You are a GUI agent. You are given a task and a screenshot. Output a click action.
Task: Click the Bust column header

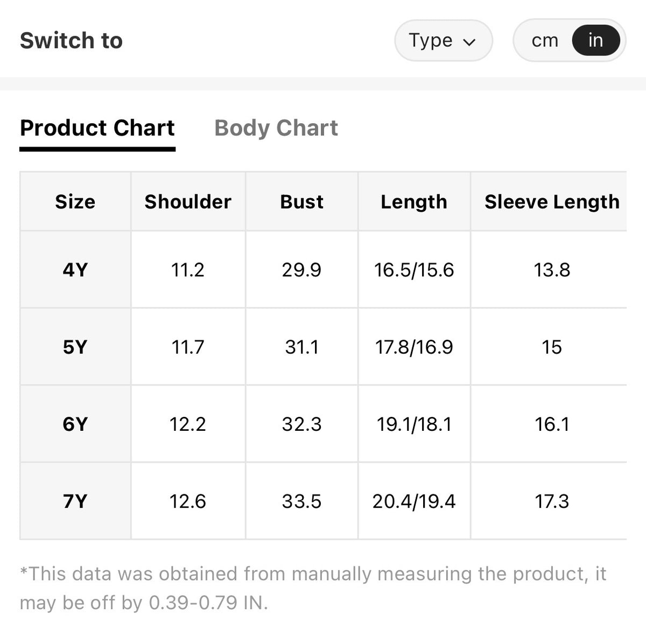tap(301, 201)
